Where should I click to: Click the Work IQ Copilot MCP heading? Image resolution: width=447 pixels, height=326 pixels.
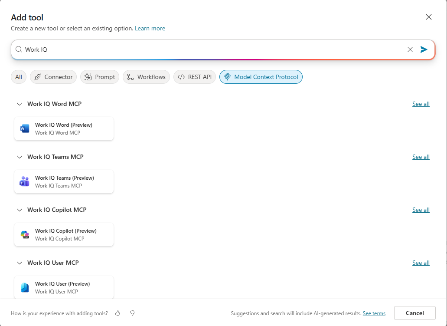click(57, 210)
